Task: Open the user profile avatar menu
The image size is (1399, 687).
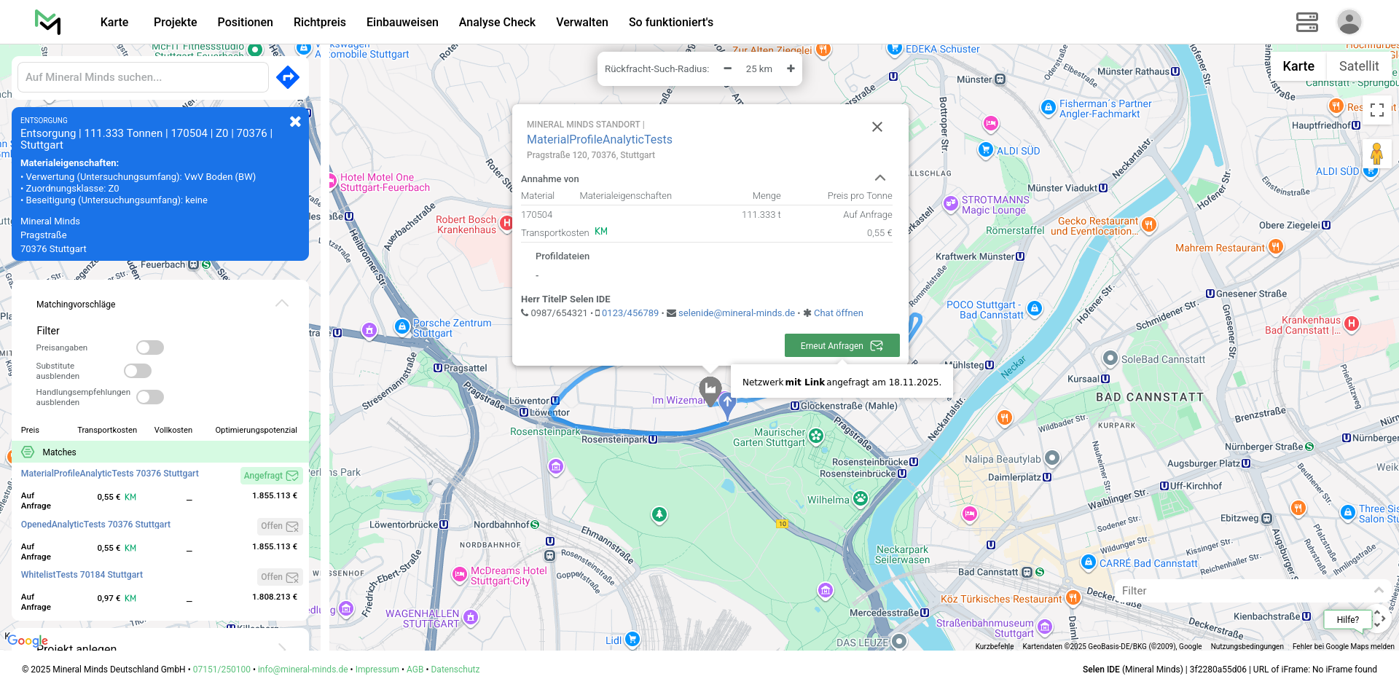Action: coord(1349,22)
